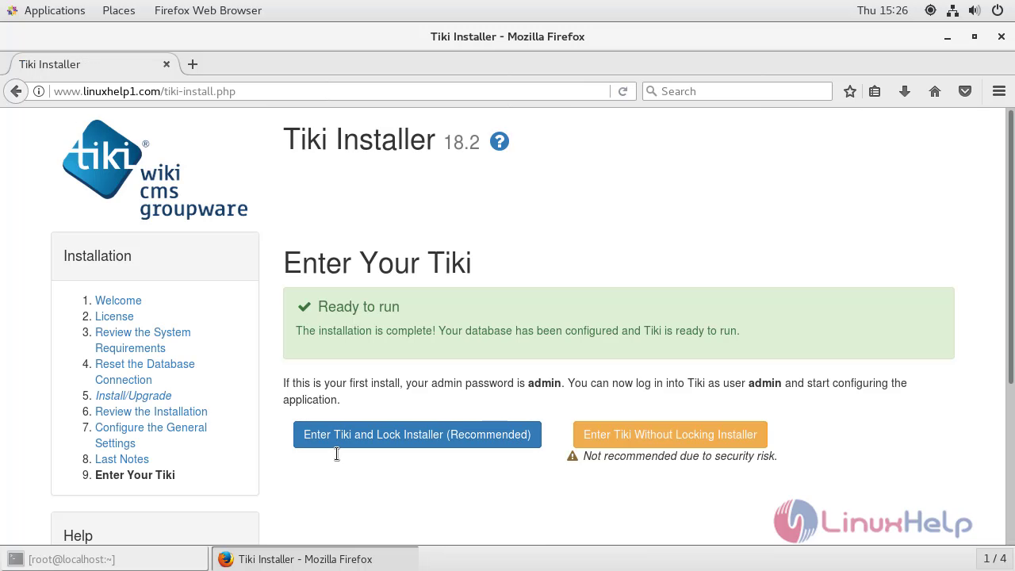Bookmark this page with the star icon

click(x=850, y=91)
